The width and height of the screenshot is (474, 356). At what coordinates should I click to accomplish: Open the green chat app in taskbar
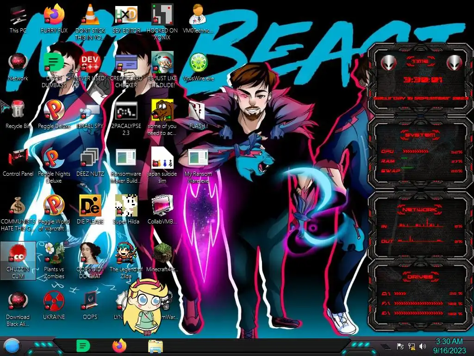[83, 346]
